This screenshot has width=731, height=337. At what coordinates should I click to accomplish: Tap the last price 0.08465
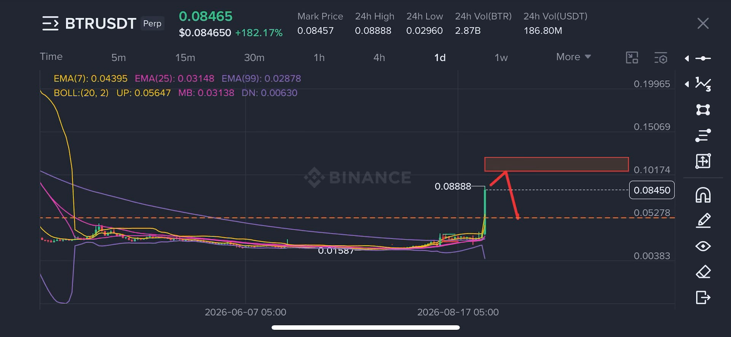(206, 16)
